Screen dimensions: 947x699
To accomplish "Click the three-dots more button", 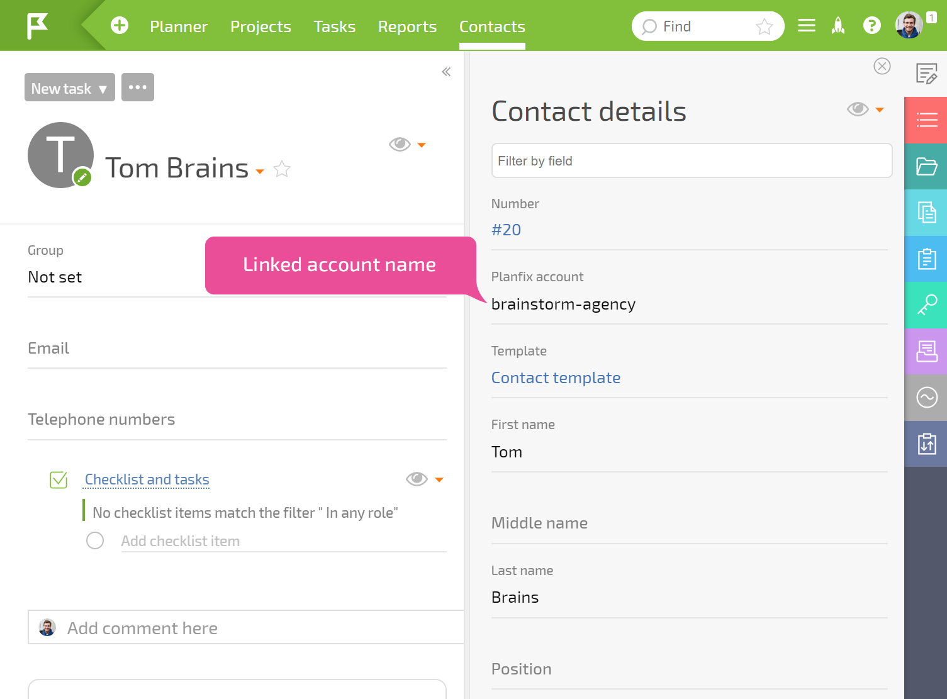I will pos(138,87).
